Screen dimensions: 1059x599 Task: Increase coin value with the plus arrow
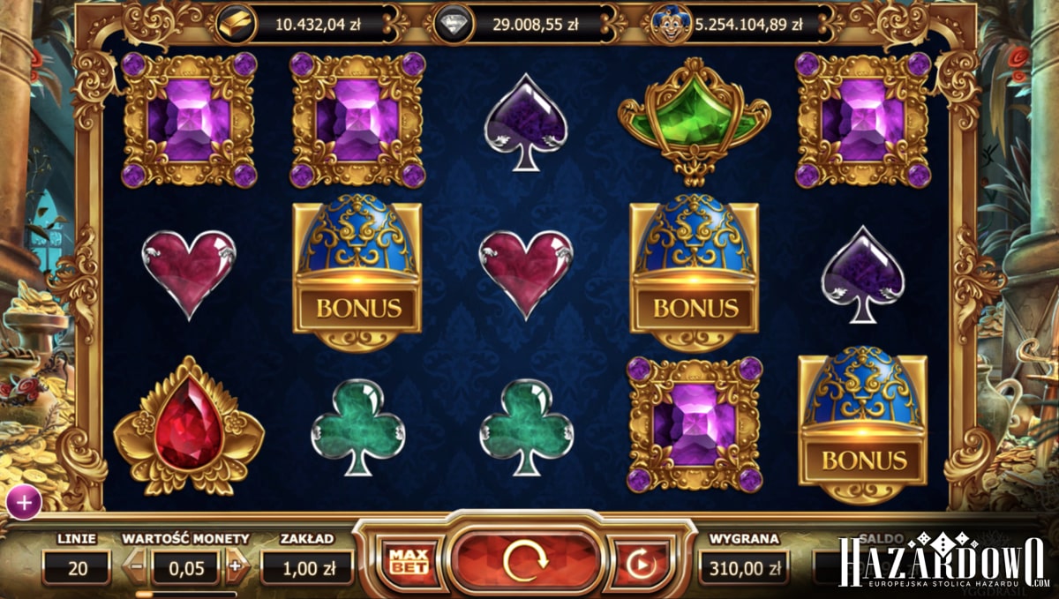pyautogui.click(x=236, y=565)
